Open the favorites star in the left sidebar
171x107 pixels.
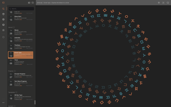pos(3,30)
